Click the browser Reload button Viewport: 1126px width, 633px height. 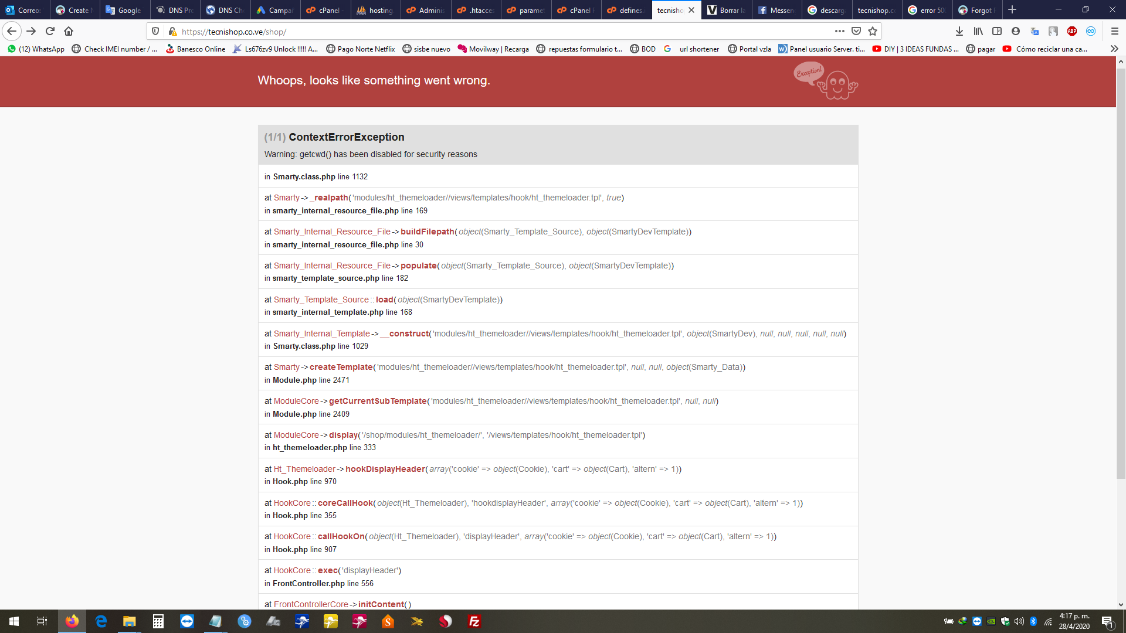[x=50, y=31]
